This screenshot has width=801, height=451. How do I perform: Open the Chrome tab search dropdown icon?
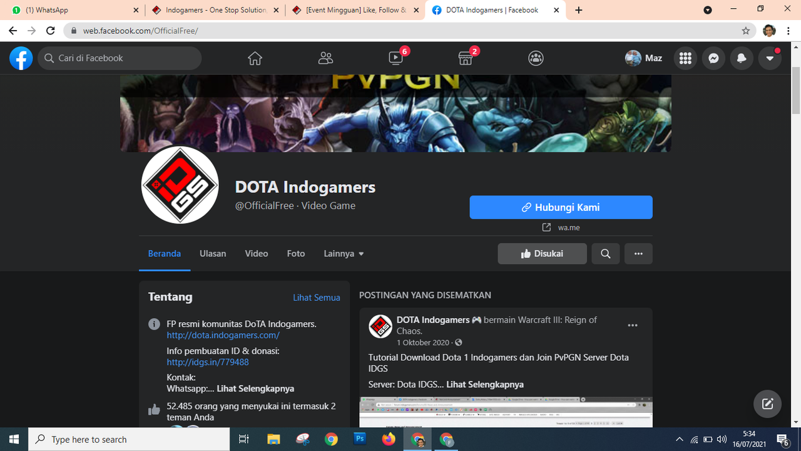pos(708,10)
